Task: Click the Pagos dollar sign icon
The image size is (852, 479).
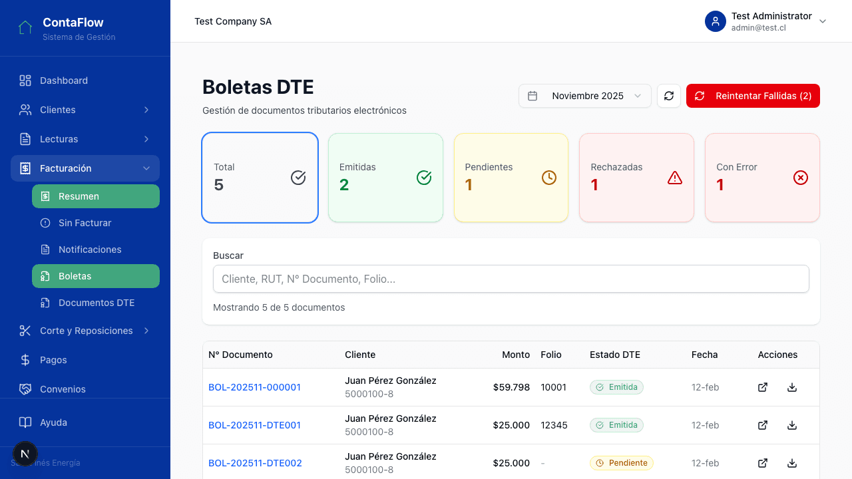Action: (x=25, y=360)
